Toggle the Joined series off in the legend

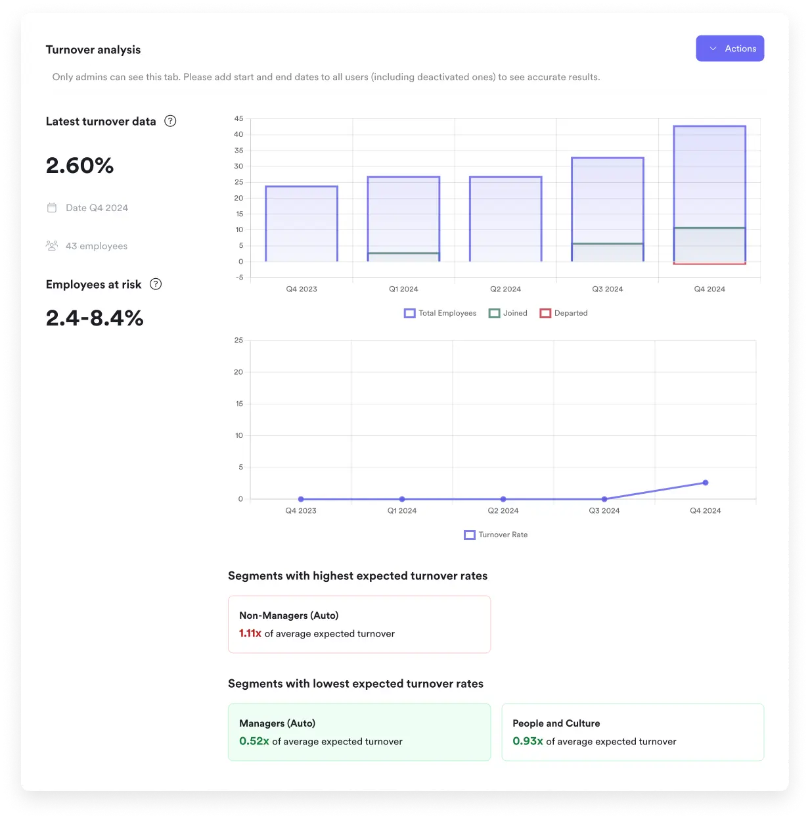click(493, 313)
